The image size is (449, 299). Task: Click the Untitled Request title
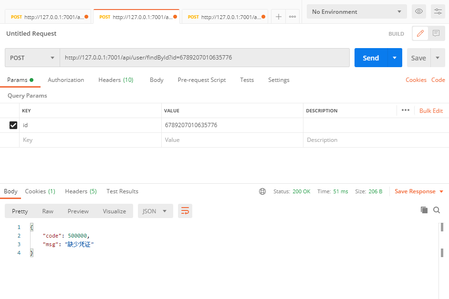point(31,33)
